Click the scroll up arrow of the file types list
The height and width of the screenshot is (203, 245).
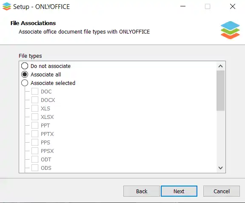click(x=220, y=66)
